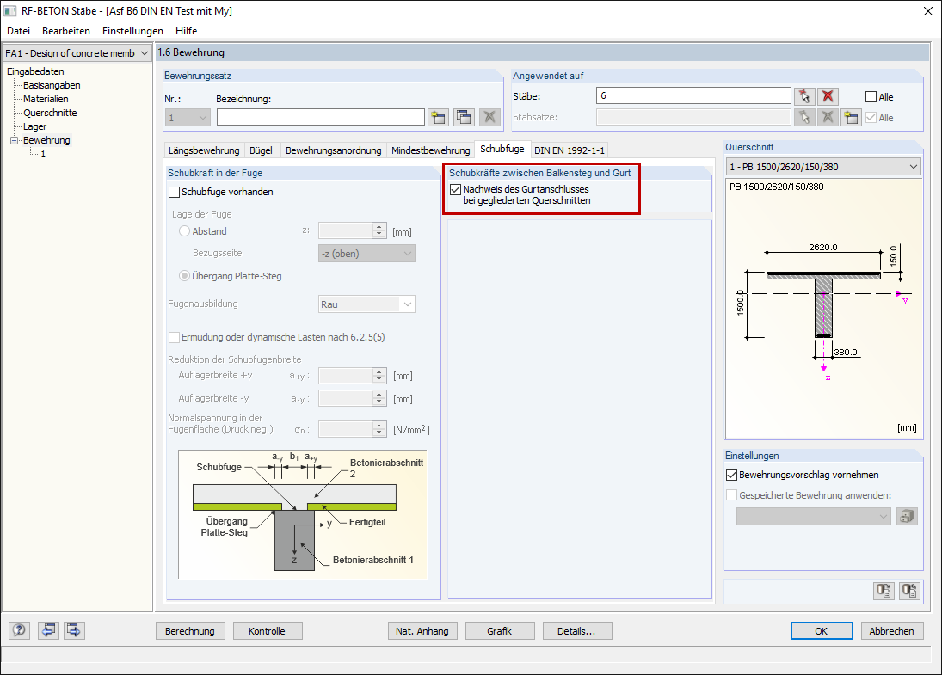942x675 pixels.
Task: Select Basisangaben in navigation tree
Action: pos(52,85)
